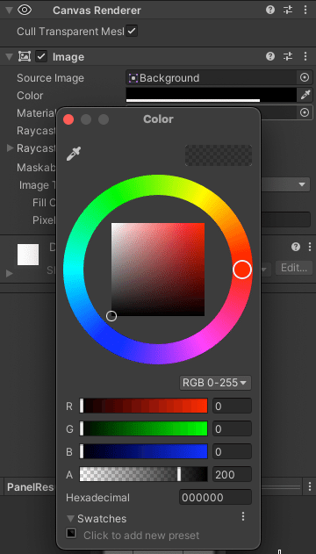Click the Color field eyedropper in Inspector
316x554 pixels.
[305, 95]
